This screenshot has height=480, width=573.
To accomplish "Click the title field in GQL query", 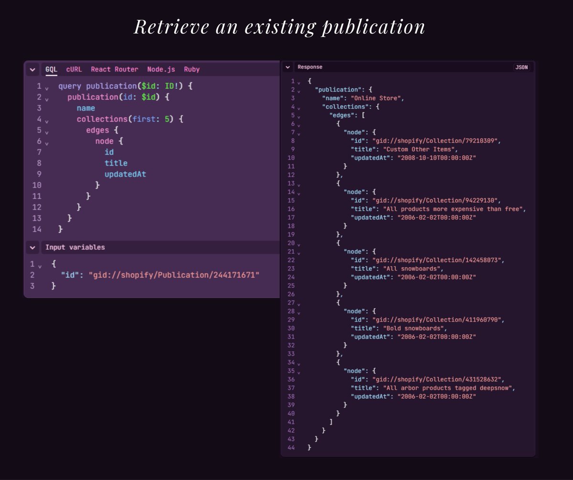I will 116,163.
